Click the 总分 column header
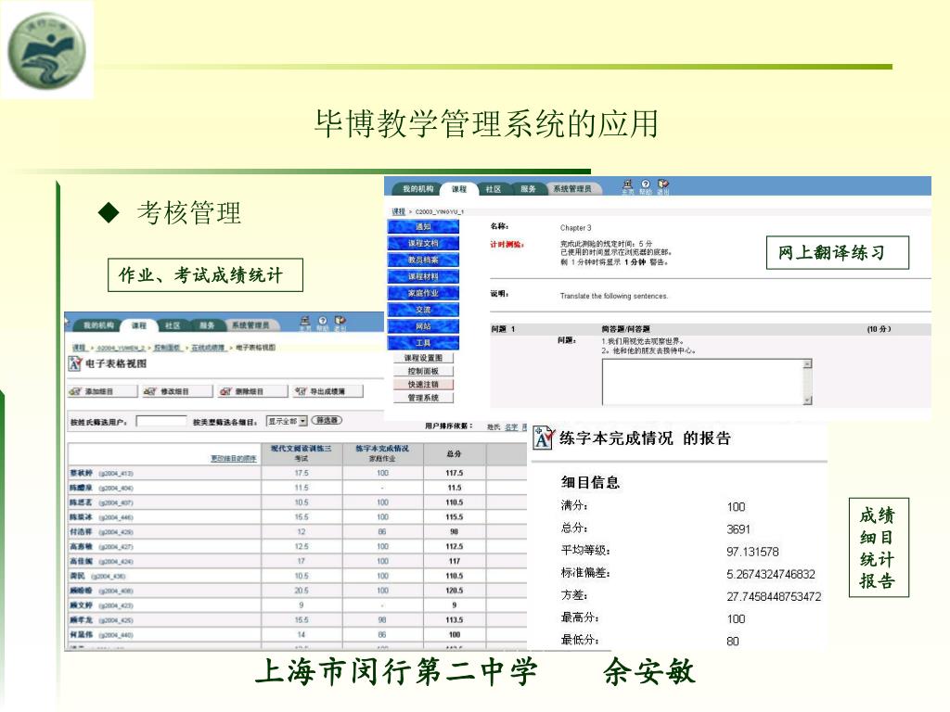Image resolution: width=950 pixels, height=712 pixels. (454, 452)
